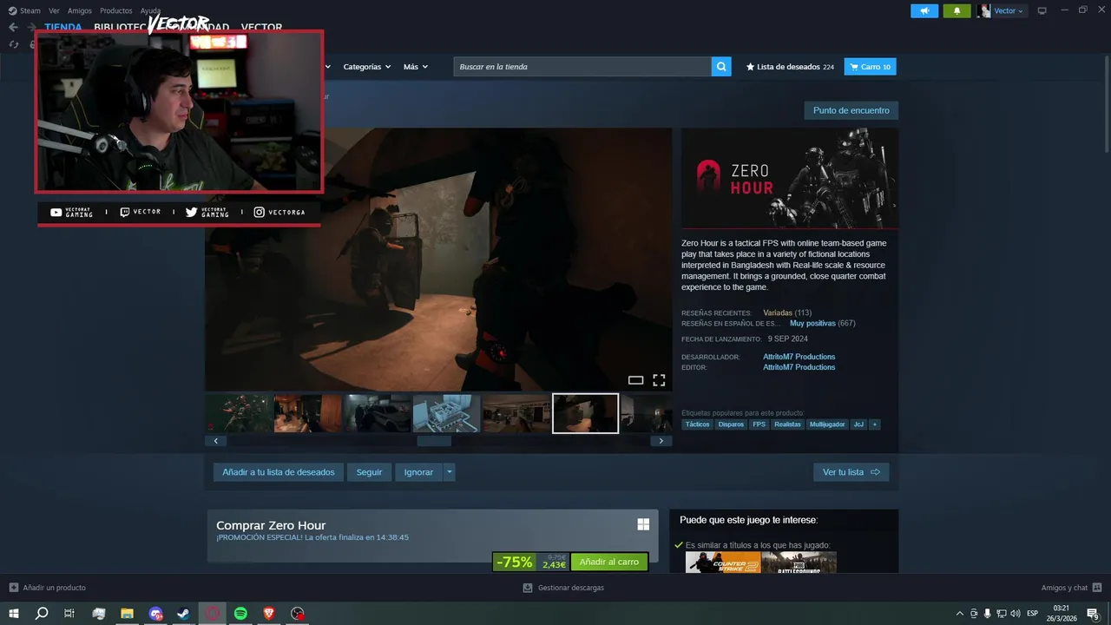This screenshot has height=625, width=1111.
Task: Open Lista de deseados 224
Action: (x=790, y=67)
